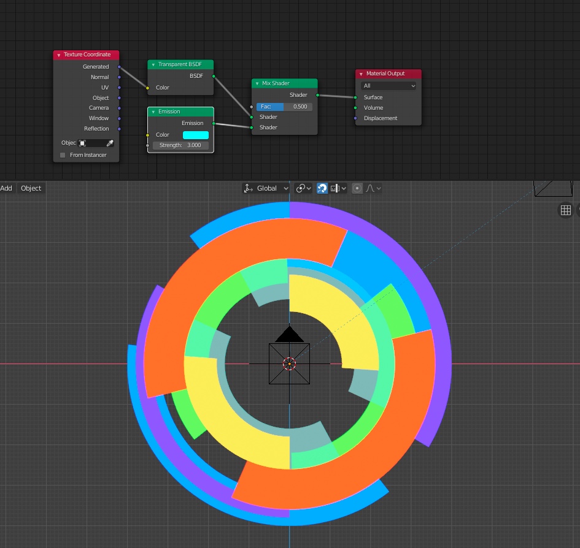The image size is (580, 548).
Task: Click Mix Shader output Shader socket
Action: click(317, 95)
